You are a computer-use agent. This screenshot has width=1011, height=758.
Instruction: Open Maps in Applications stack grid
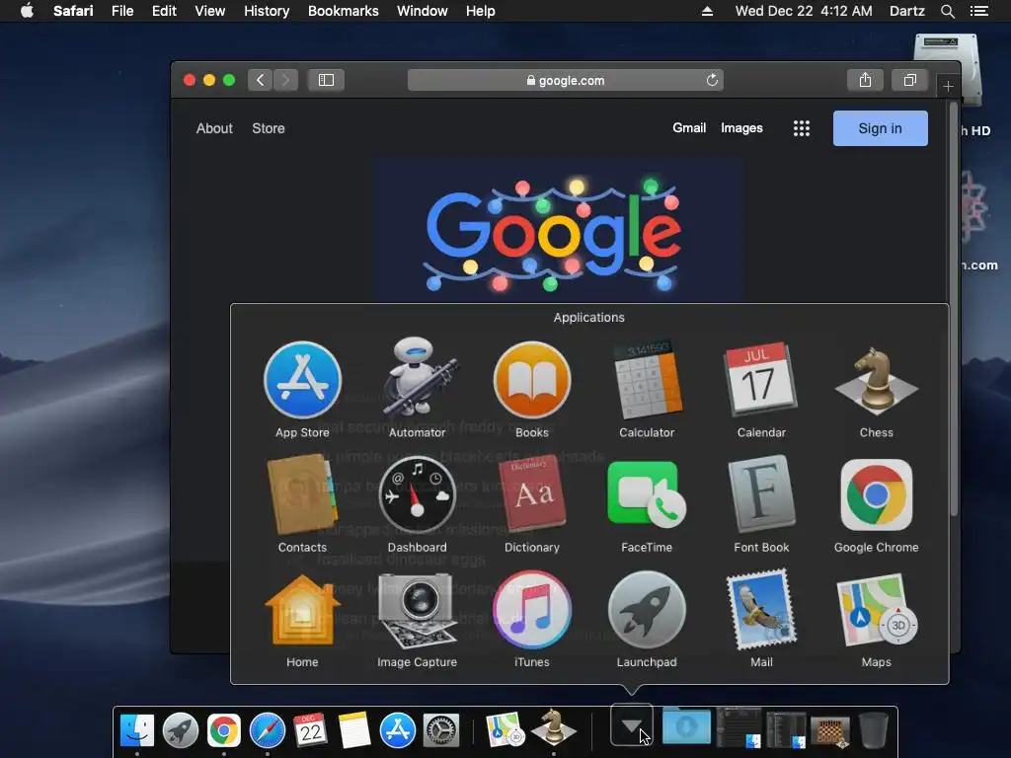pos(877,610)
